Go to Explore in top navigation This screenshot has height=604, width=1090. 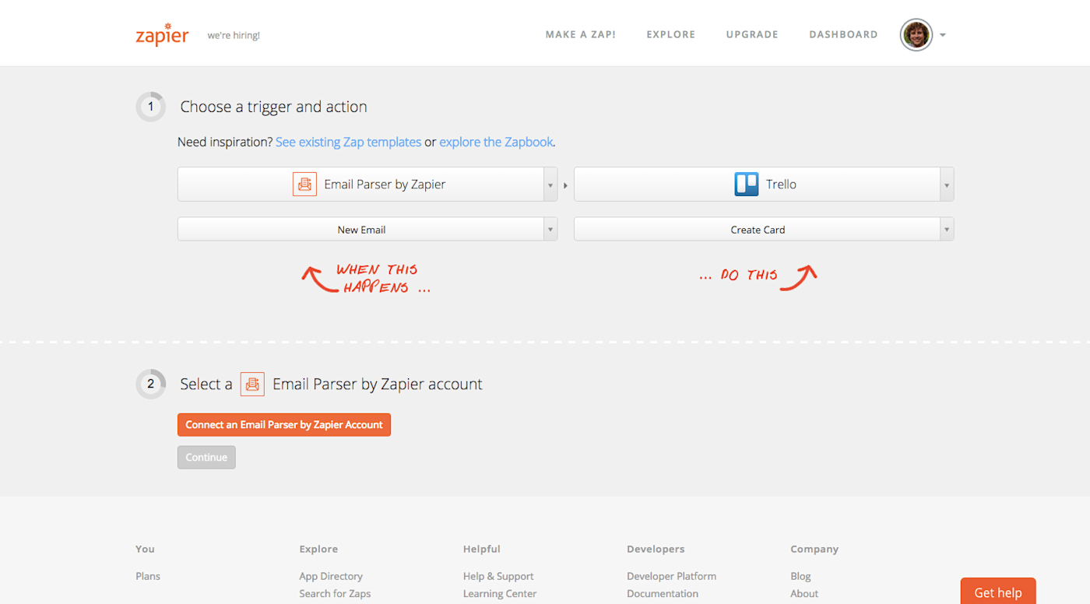tap(671, 34)
